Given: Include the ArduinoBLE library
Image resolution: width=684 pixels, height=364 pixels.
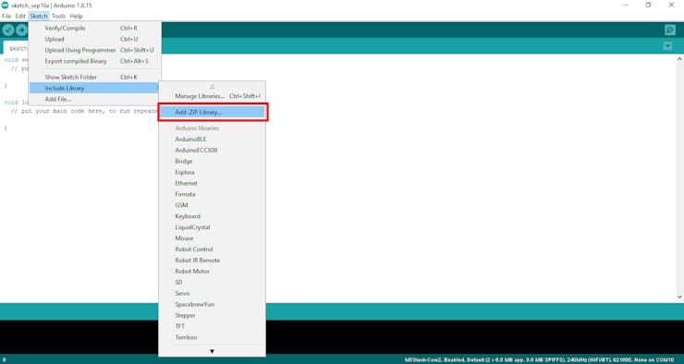Looking at the screenshot, I should tap(212, 140).
